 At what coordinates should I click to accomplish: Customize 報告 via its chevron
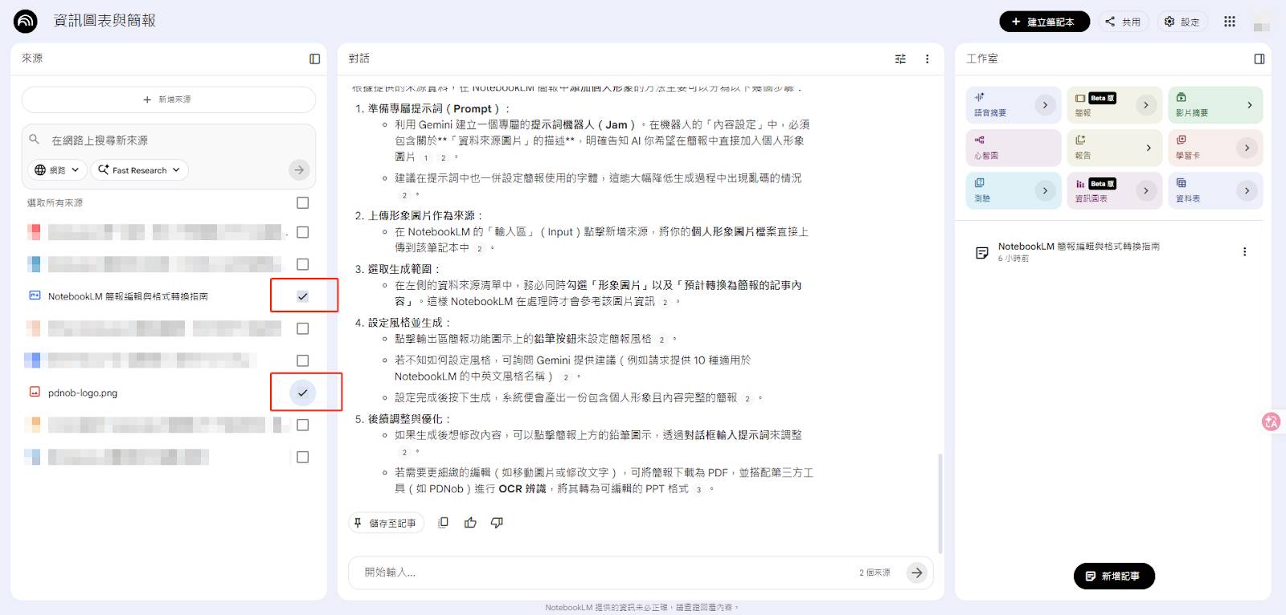pos(1148,148)
